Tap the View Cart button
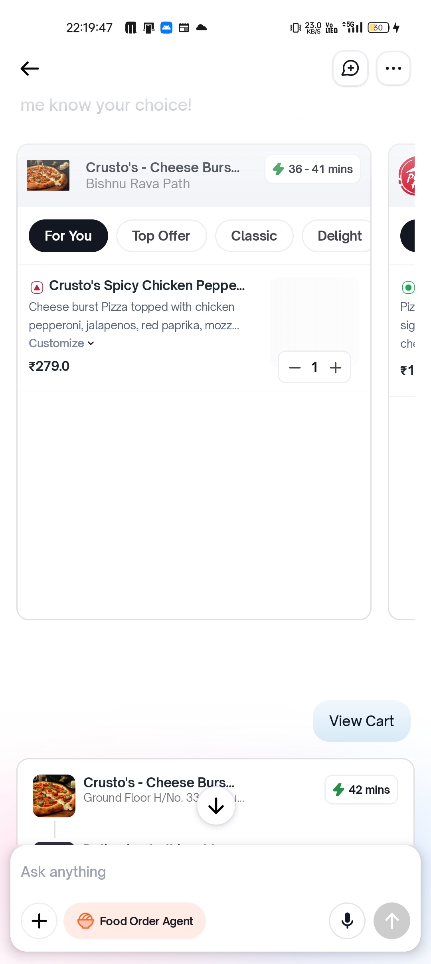Image resolution: width=431 pixels, height=964 pixels. [x=361, y=721]
